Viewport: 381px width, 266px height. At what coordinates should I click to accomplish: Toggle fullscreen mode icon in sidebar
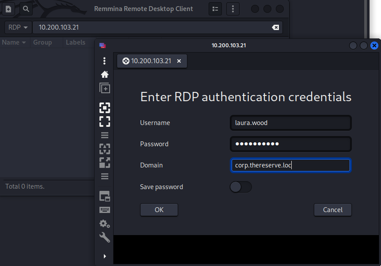(105, 121)
